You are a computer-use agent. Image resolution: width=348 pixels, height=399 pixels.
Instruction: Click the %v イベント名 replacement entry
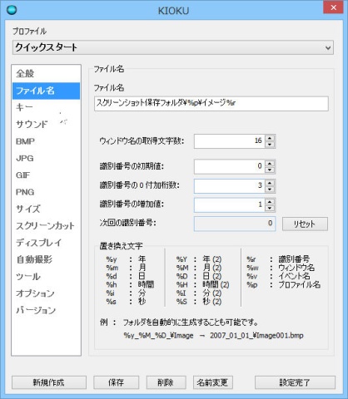[x=278, y=276]
